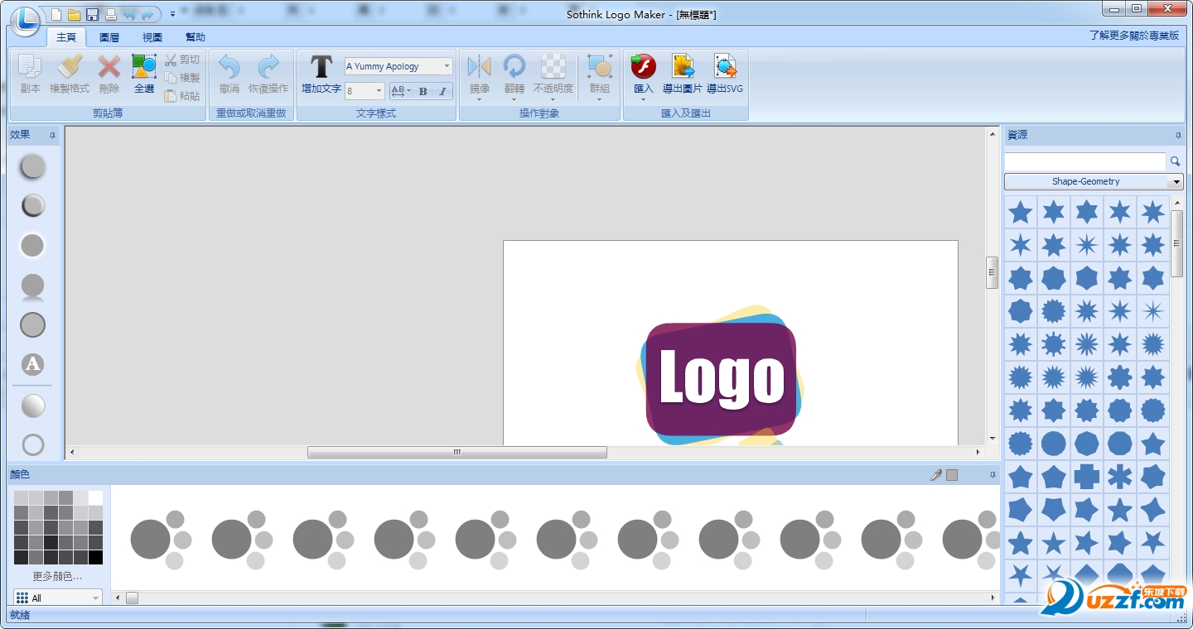Expand the 不透明度 opacity dropdown arrow

point(553,99)
